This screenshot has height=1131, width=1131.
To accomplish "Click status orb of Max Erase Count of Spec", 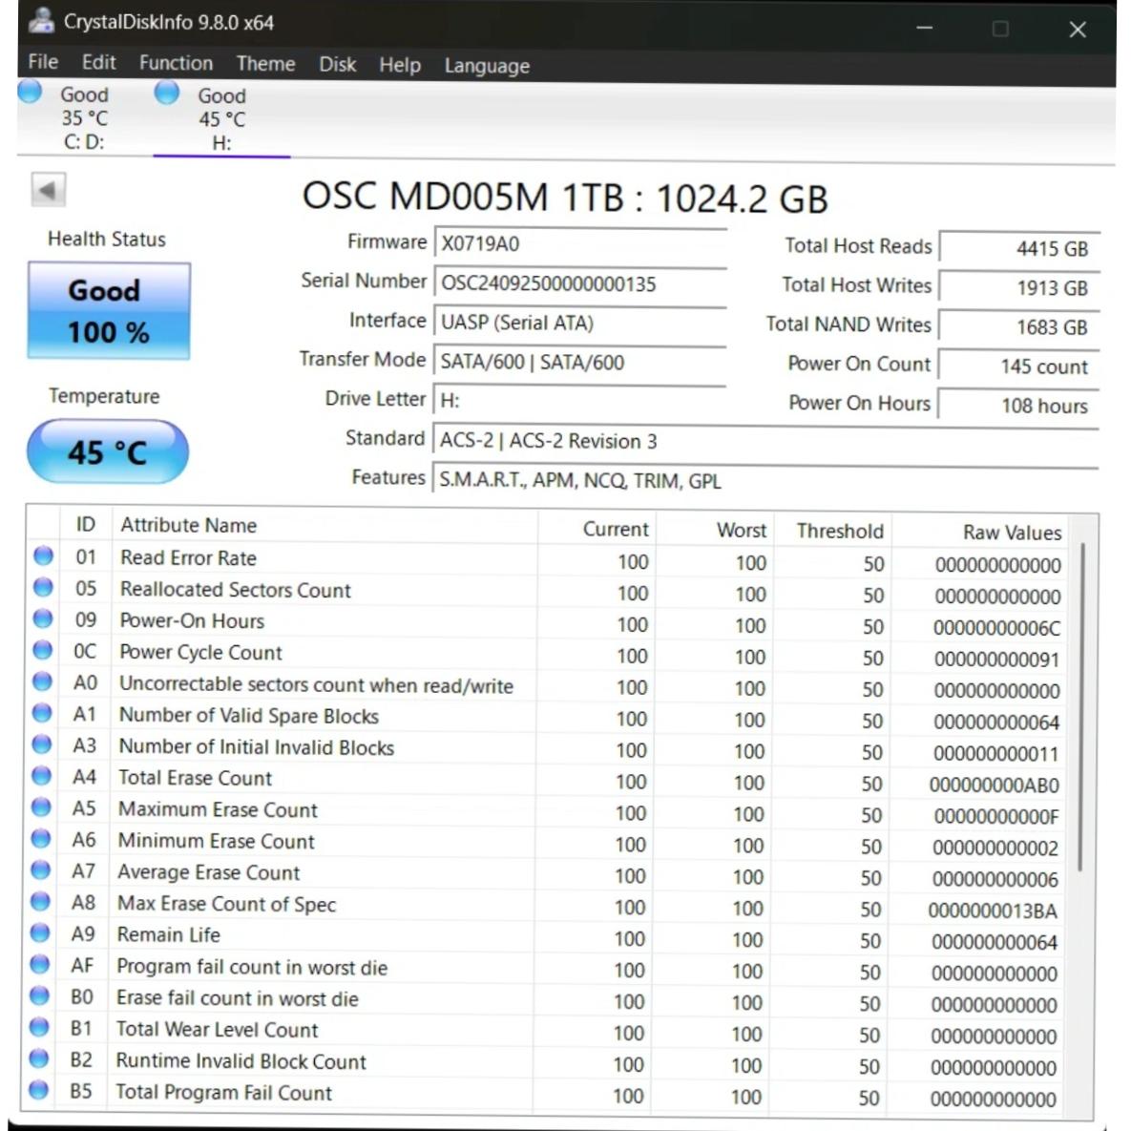I will [40, 902].
